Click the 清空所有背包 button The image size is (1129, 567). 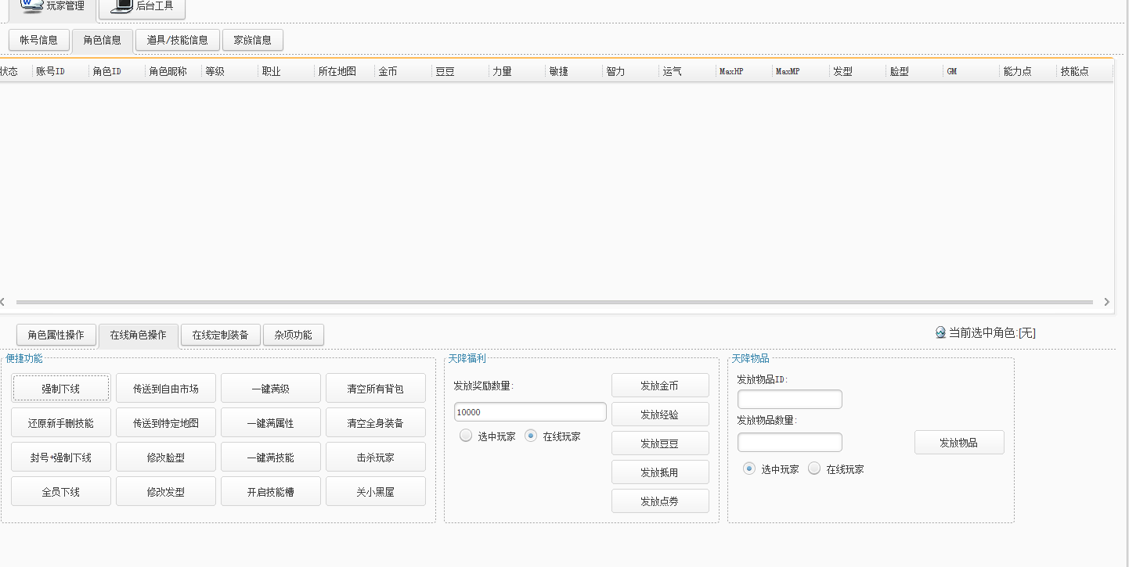(376, 389)
